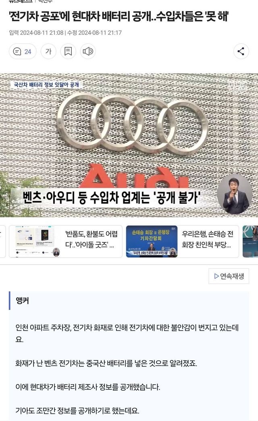
Task: Open the '반품도, 환불도 어렵다' headline link
Action: pyautogui.click(x=92, y=239)
